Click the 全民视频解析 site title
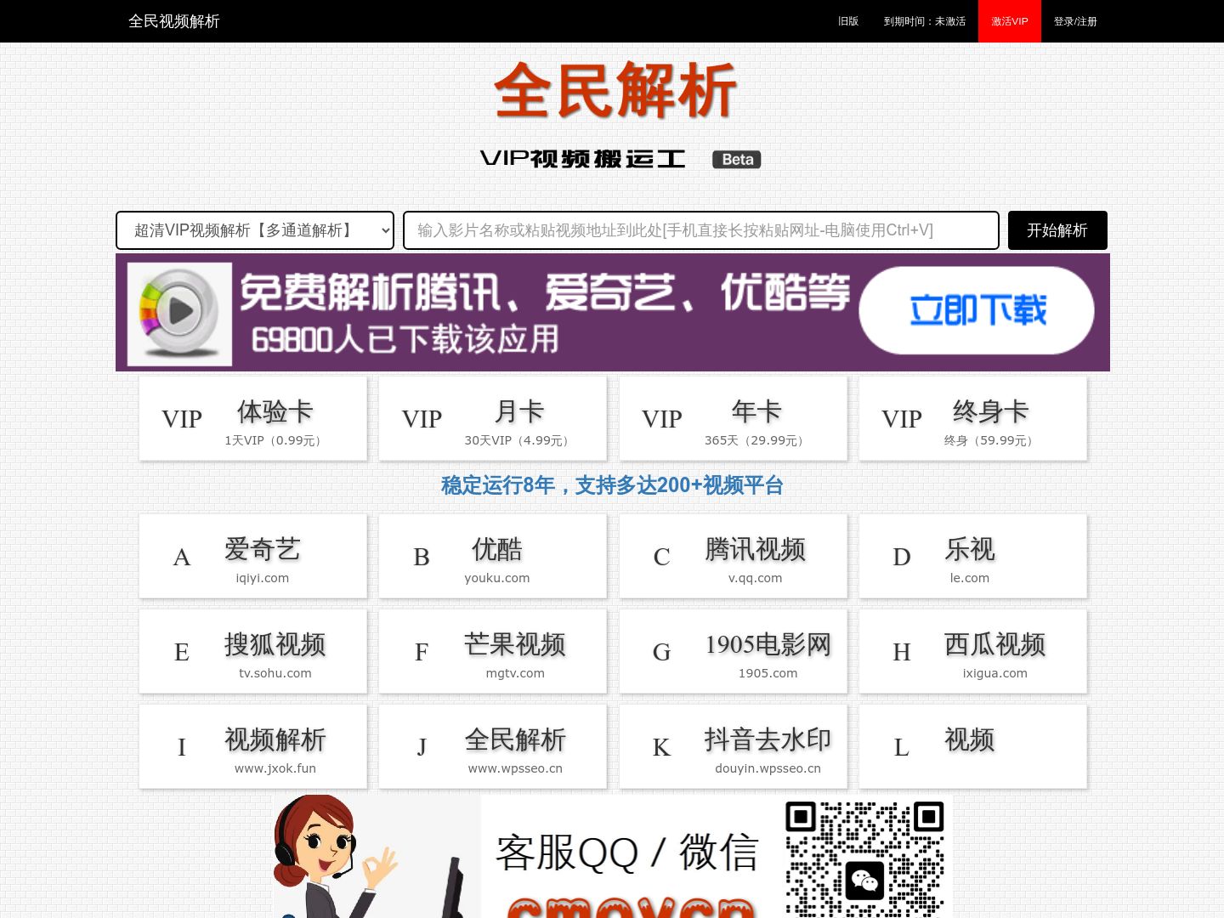This screenshot has height=918, width=1224. [x=173, y=21]
